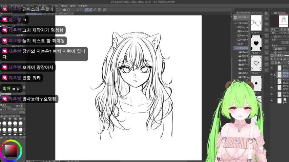This screenshot has height=162, width=289.
Task: Toggle visibility of the Paper layer
Action: coord(272,101)
